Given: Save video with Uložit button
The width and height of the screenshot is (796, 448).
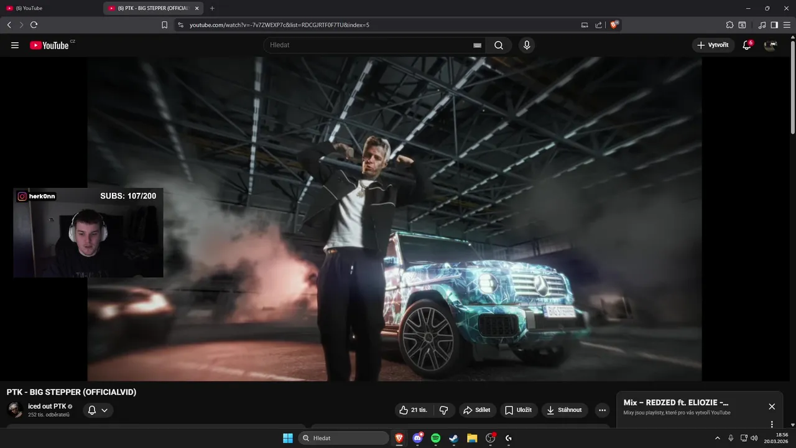Looking at the screenshot, I should click(x=518, y=410).
